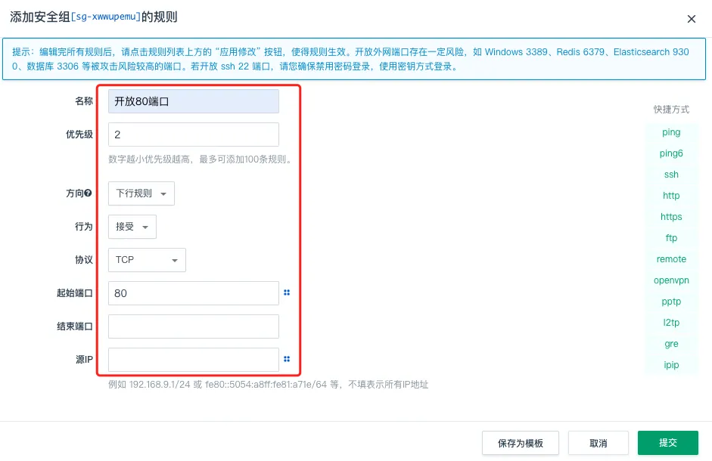Pick the http shortcut

(670, 196)
